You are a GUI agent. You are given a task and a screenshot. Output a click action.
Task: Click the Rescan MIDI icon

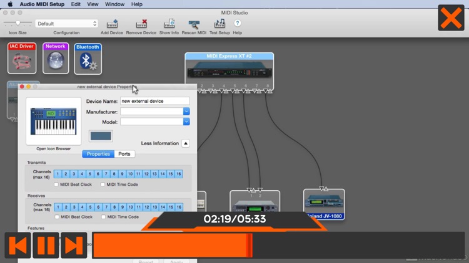click(194, 24)
